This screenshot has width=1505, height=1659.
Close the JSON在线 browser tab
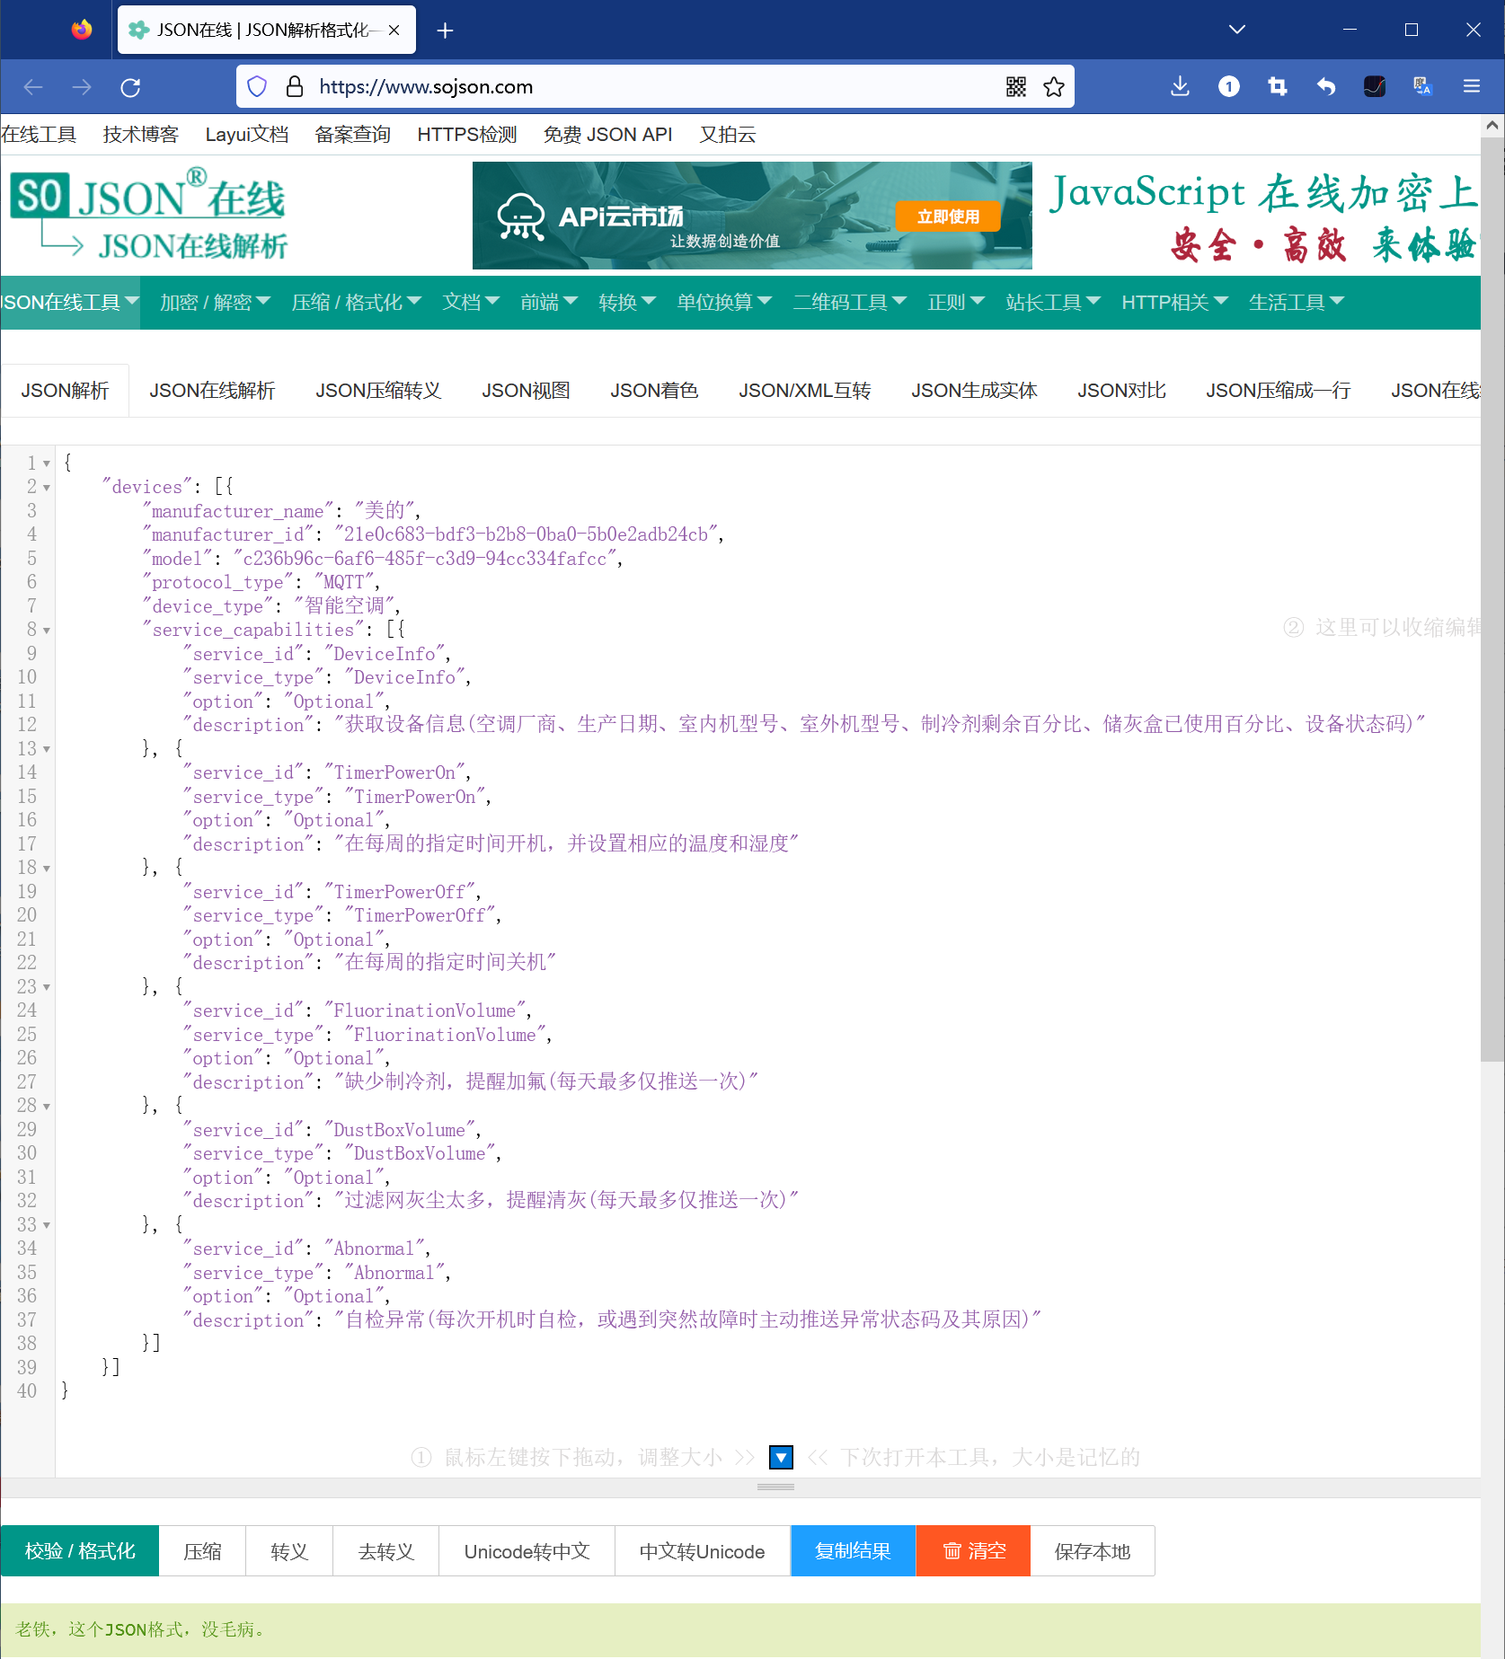click(x=394, y=31)
